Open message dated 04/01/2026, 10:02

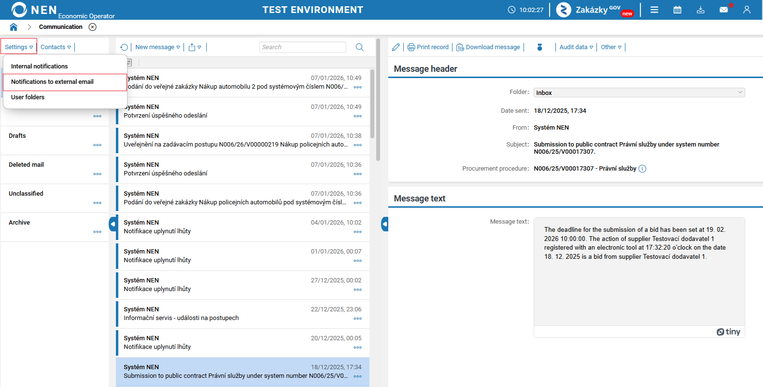click(242, 227)
